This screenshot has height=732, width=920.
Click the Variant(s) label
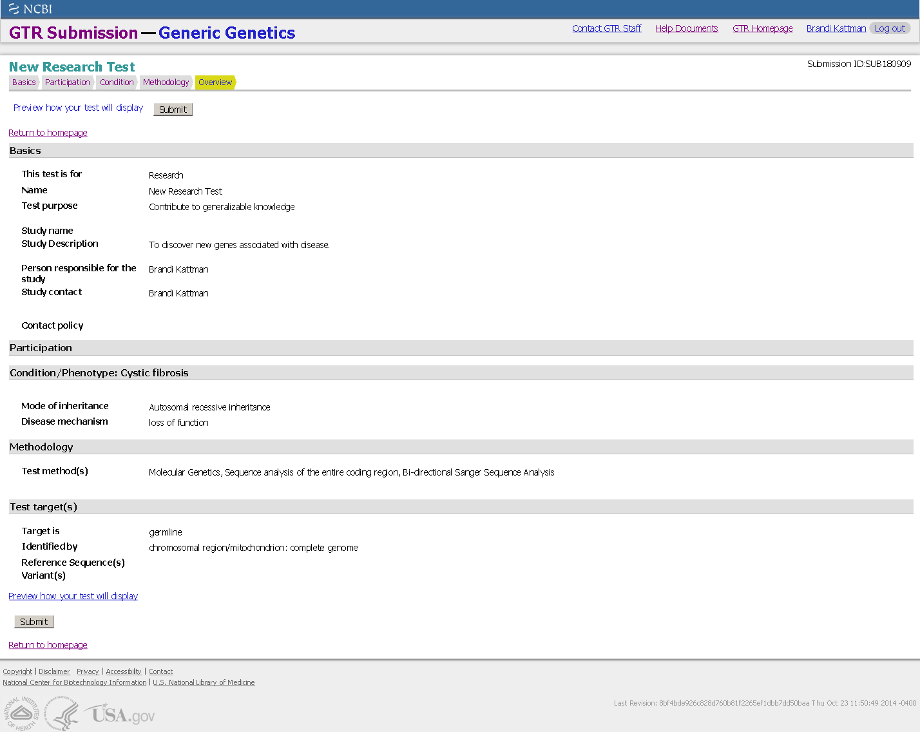tap(43, 575)
